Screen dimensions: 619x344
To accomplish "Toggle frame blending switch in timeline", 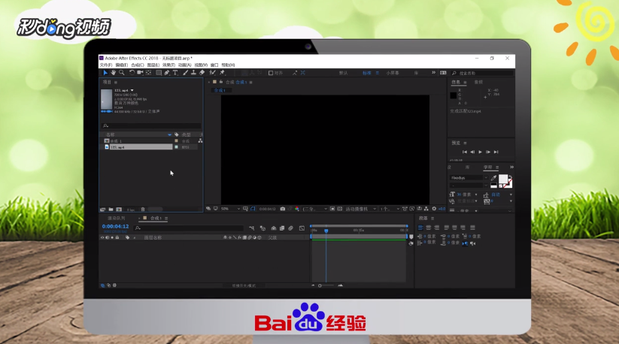I will 282,228.
